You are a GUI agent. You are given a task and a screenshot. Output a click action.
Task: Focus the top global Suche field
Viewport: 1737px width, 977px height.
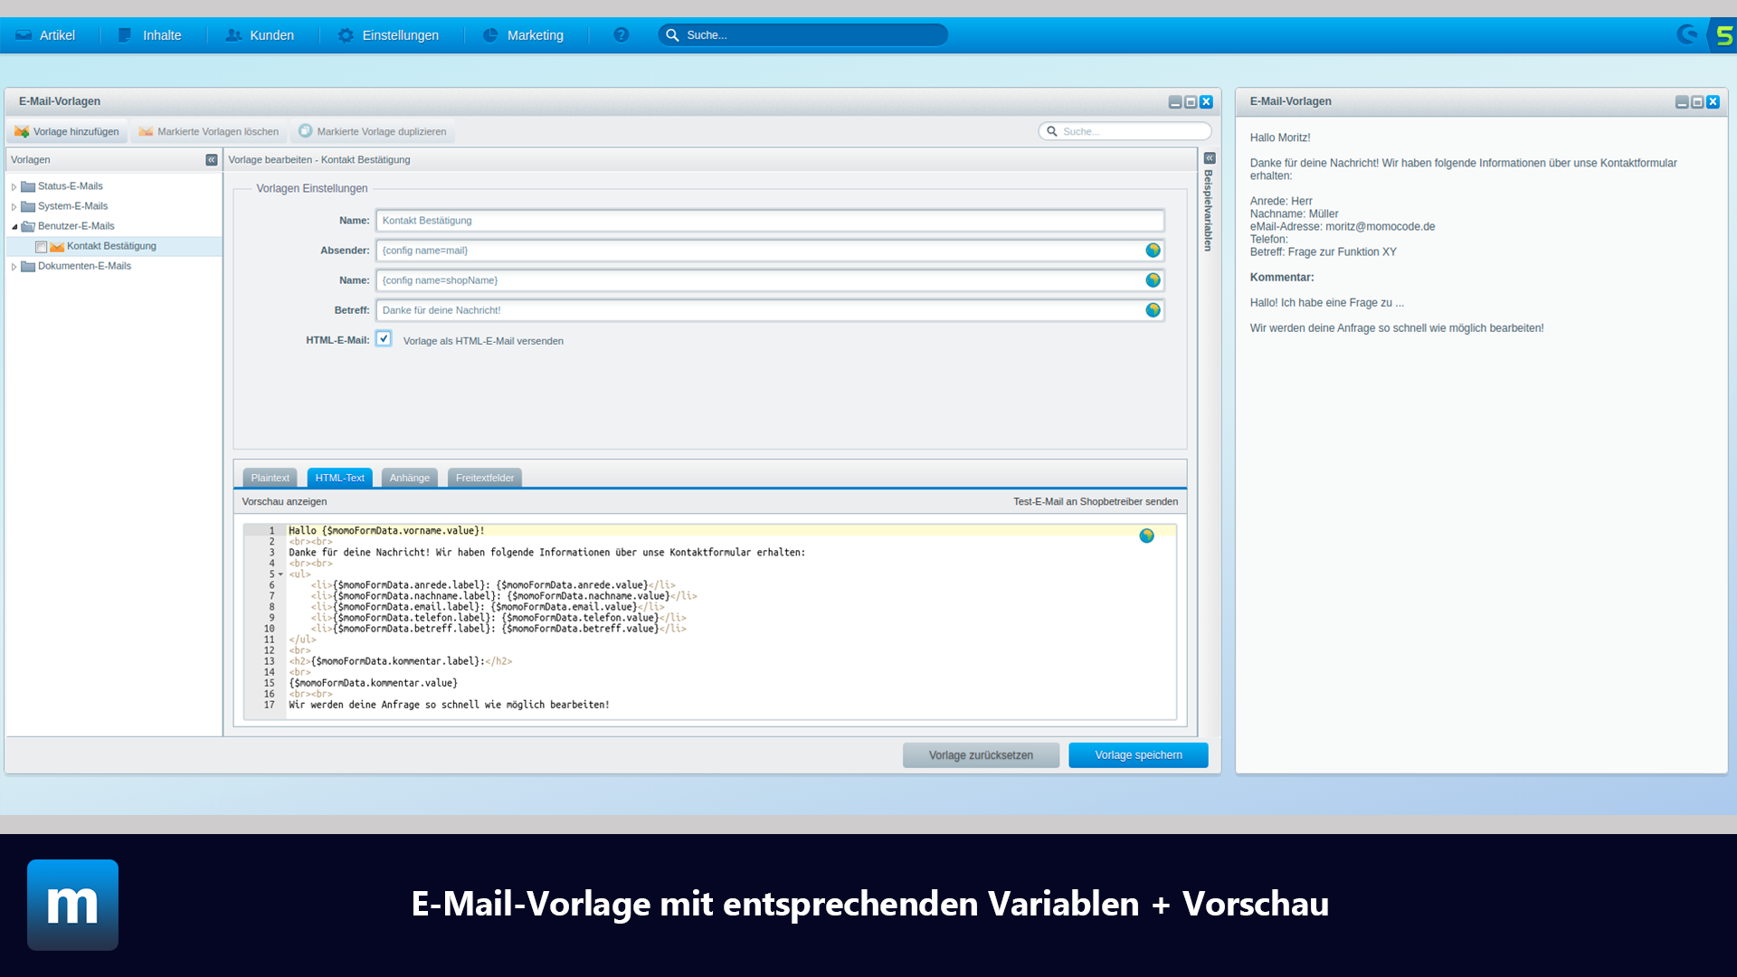point(803,35)
